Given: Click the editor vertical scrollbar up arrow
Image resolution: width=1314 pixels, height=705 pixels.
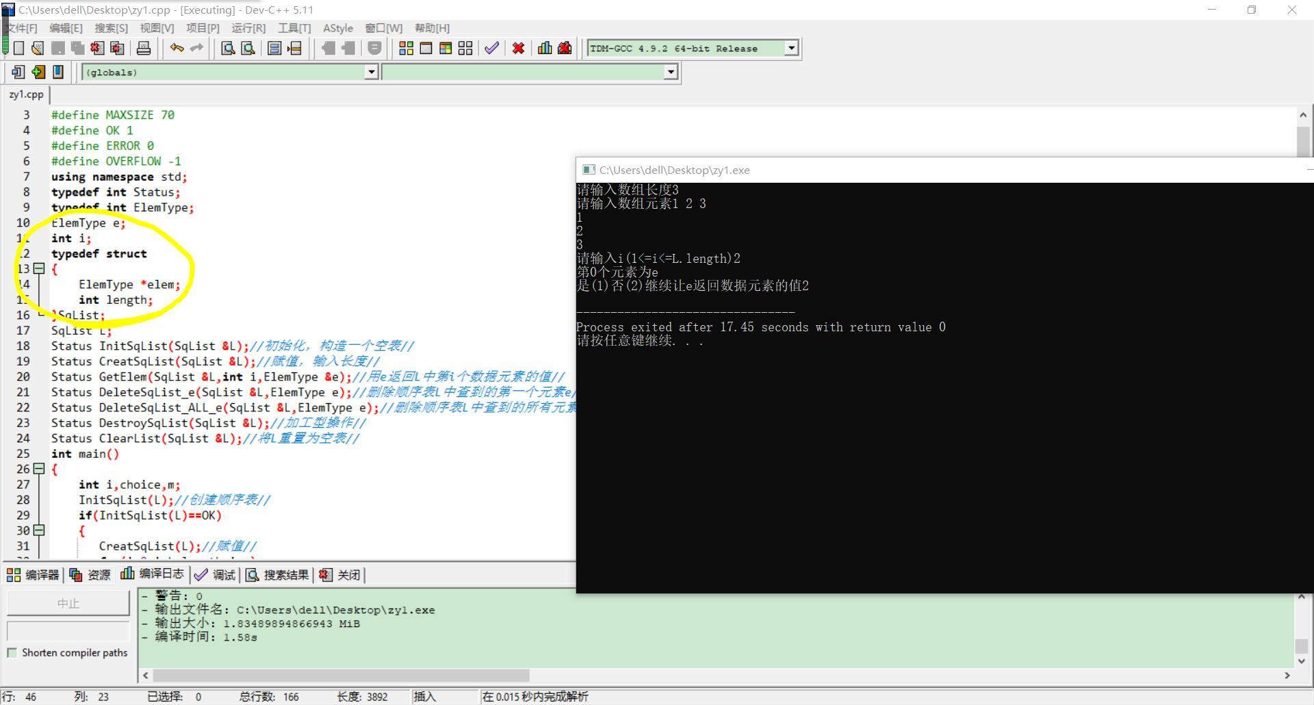Looking at the screenshot, I should coord(1303,115).
